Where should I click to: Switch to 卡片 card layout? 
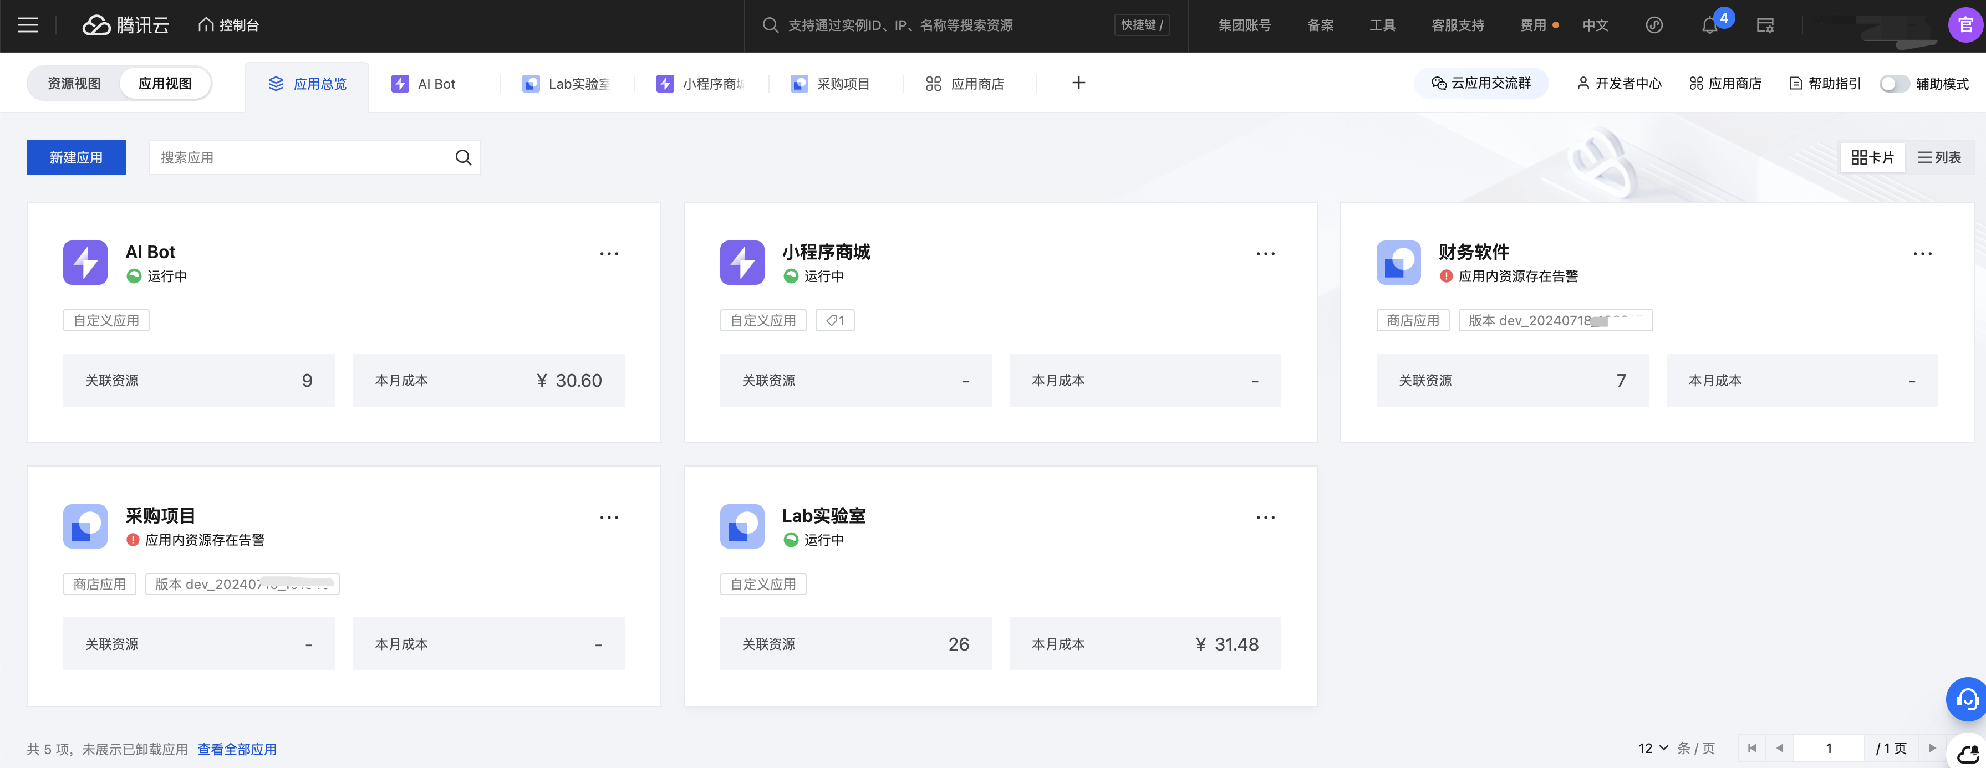pyautogui.click(x=1872, y=157)
